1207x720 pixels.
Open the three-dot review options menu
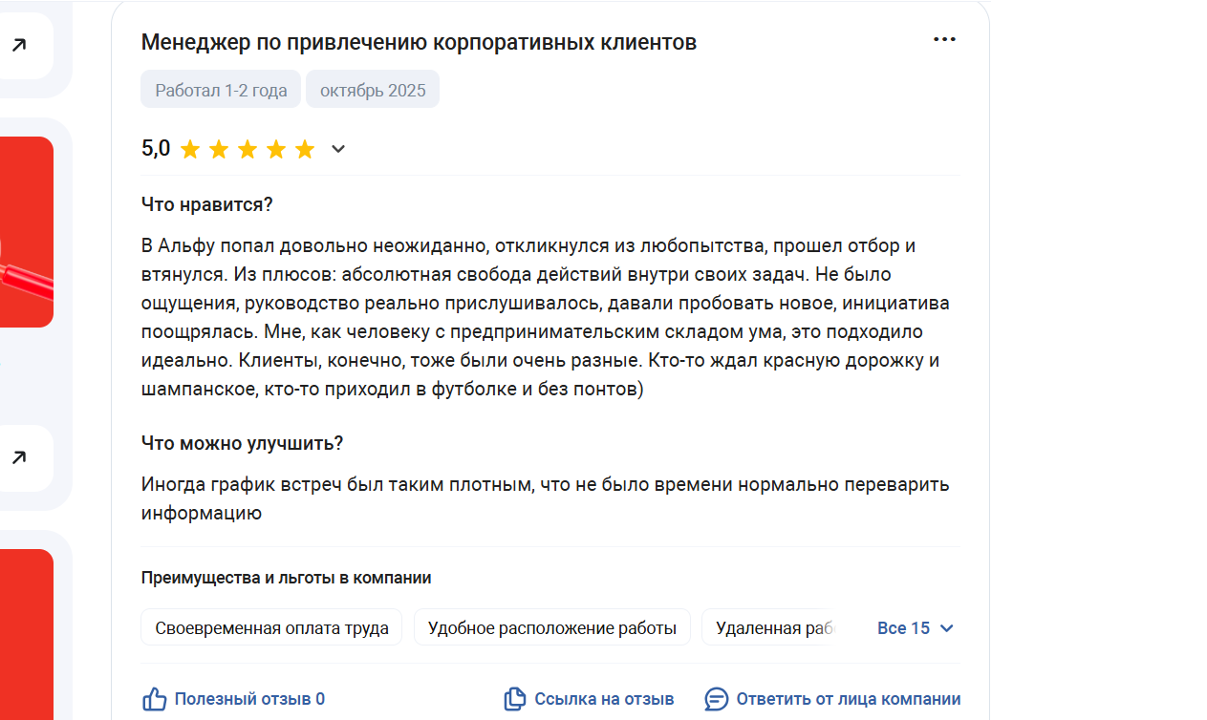tap(944, 39)
